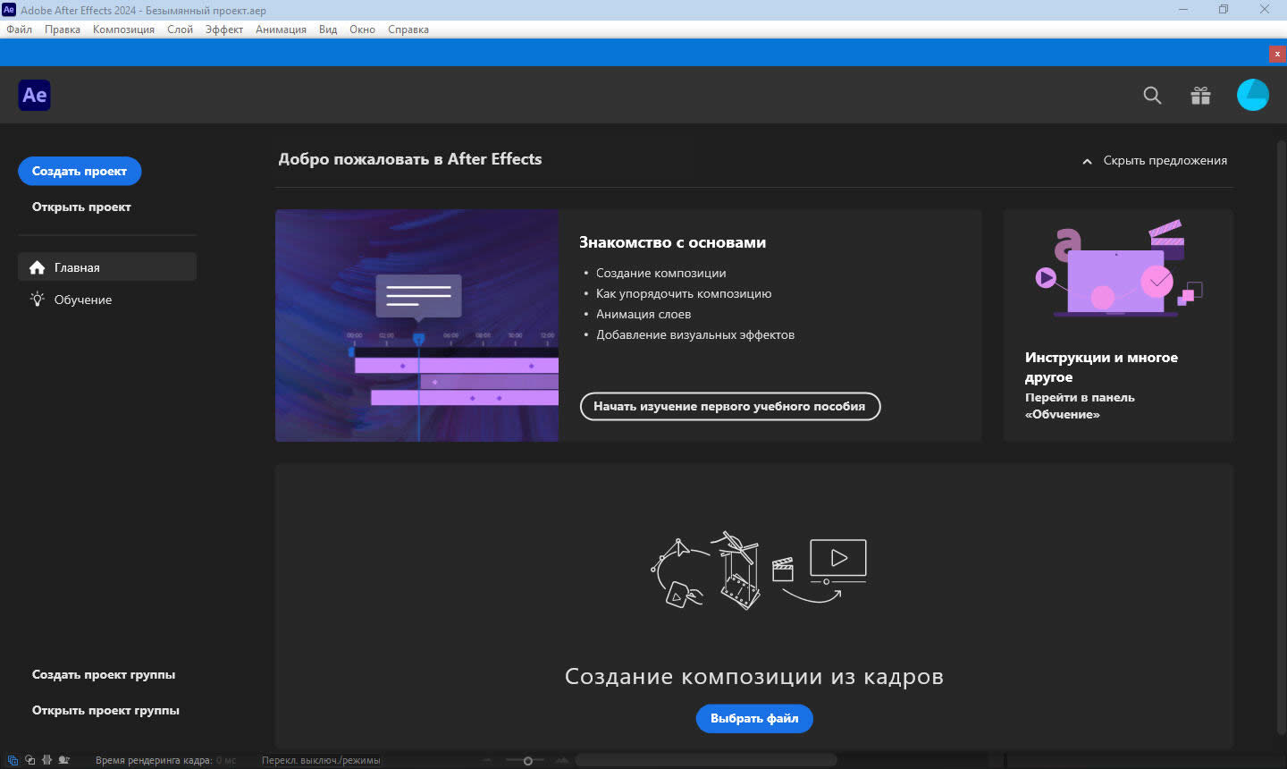
Task: Open the search magnifier icon
Action: pos(1152,96)
